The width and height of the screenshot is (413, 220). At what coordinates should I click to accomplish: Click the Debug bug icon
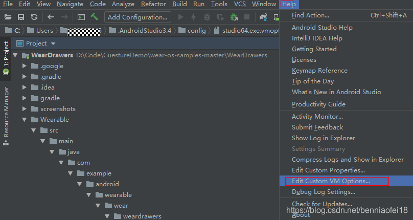pos(207,17)
